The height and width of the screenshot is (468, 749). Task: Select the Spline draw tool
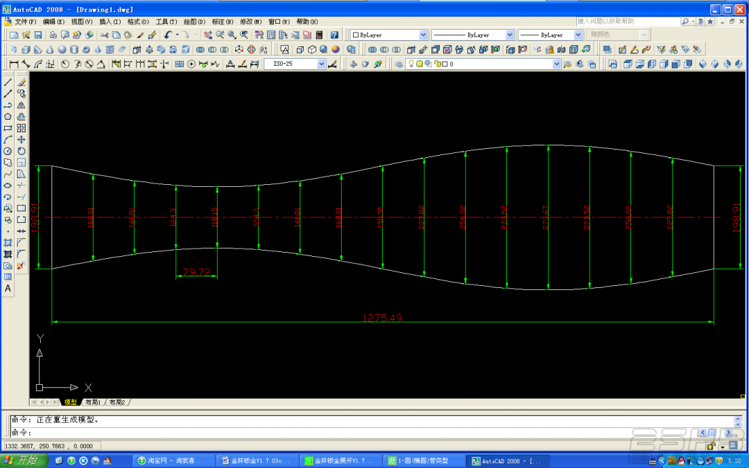pos(8,174)
